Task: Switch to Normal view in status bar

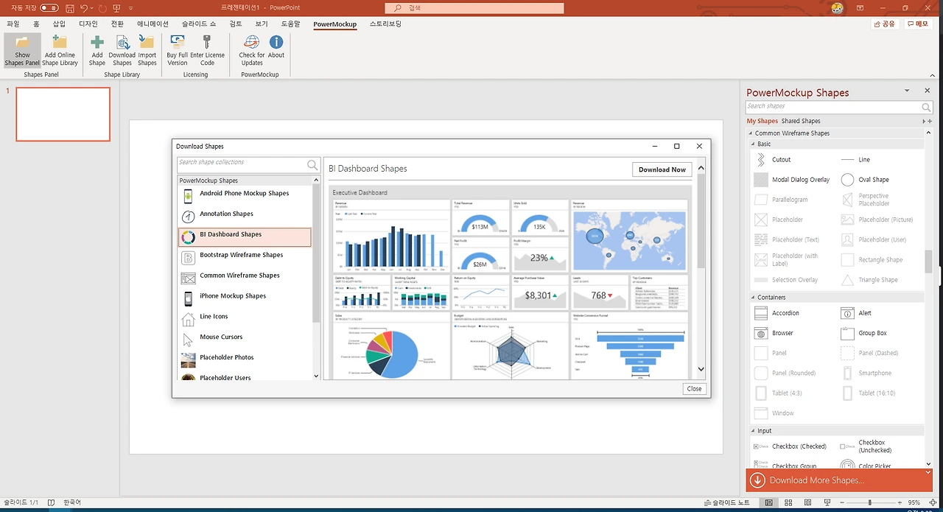Action: [769, 502]
